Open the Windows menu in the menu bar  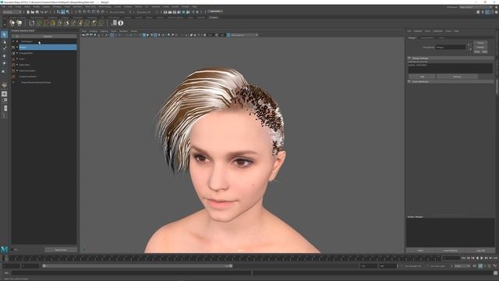point(57,6)
